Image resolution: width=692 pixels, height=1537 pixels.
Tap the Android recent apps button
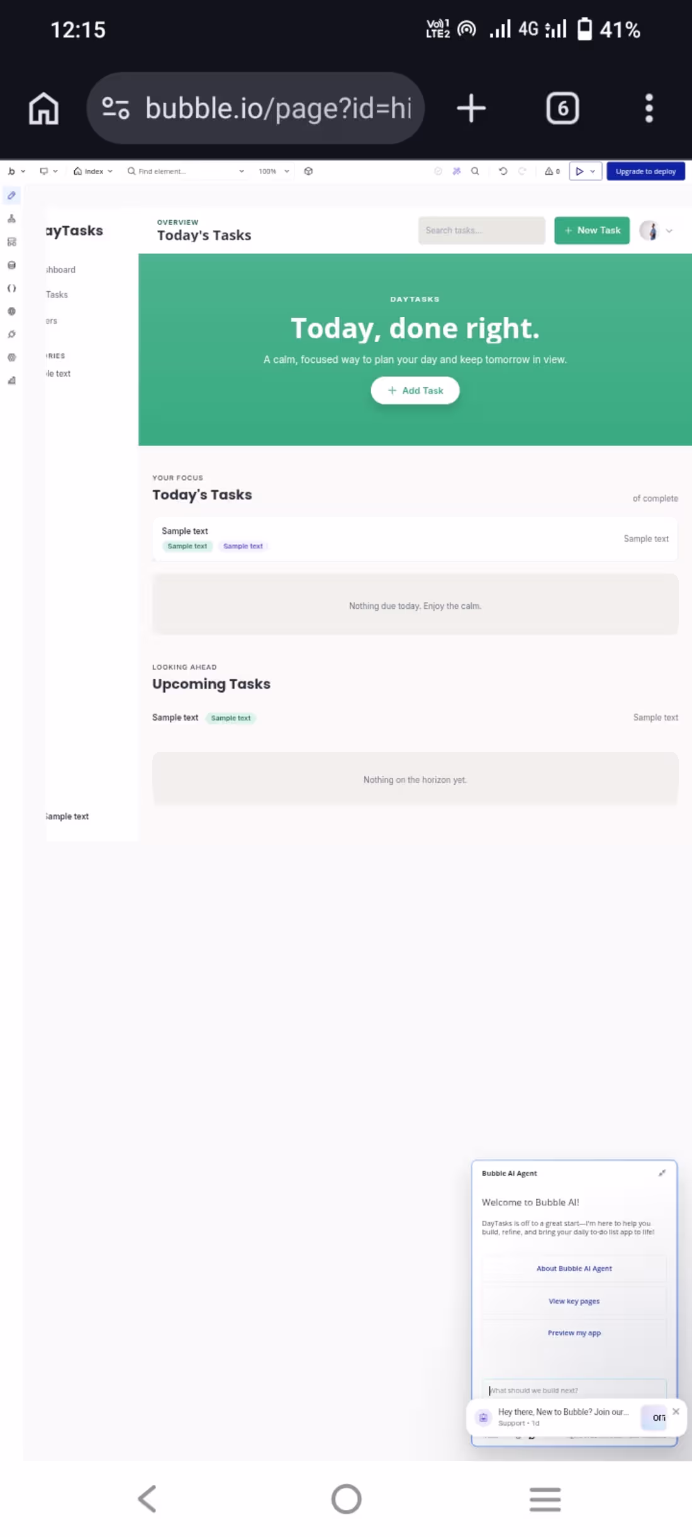pos(545,1499)
